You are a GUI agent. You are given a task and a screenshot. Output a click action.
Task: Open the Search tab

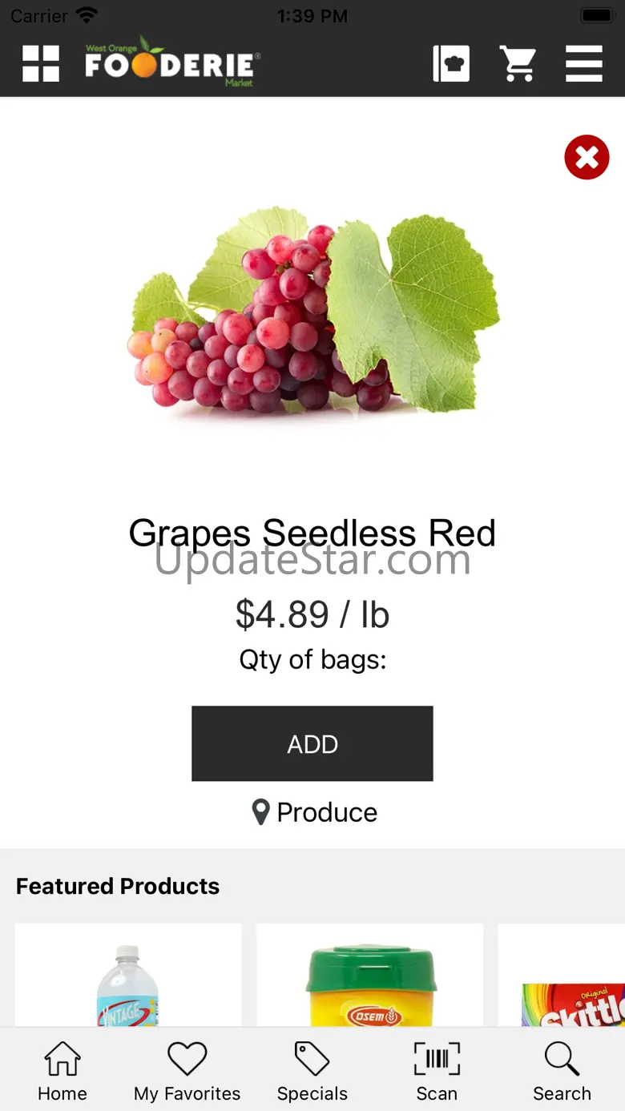562,1070
